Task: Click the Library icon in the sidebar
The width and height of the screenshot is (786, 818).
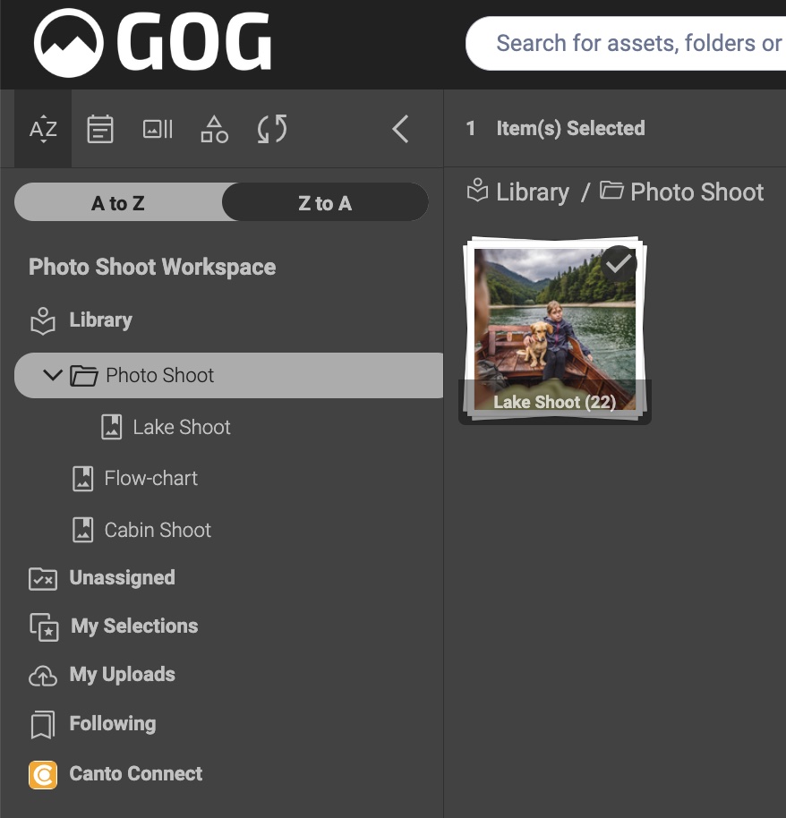Action: click(x=43, y=320)
